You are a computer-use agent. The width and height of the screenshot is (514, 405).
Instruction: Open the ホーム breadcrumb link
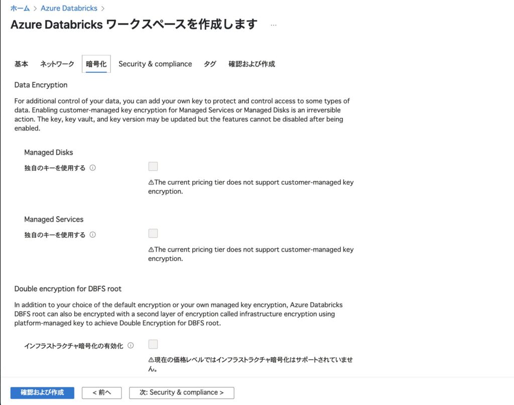(20, 8)
